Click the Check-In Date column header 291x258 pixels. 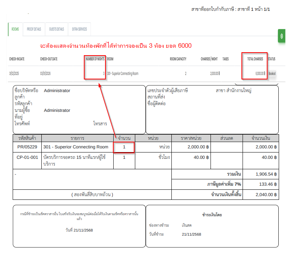(x=17, y=59)
